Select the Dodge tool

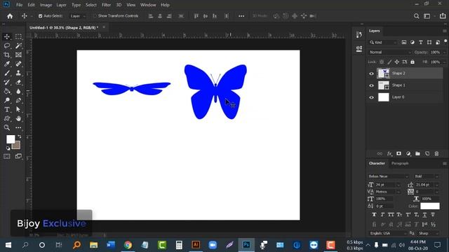[7, 100]
